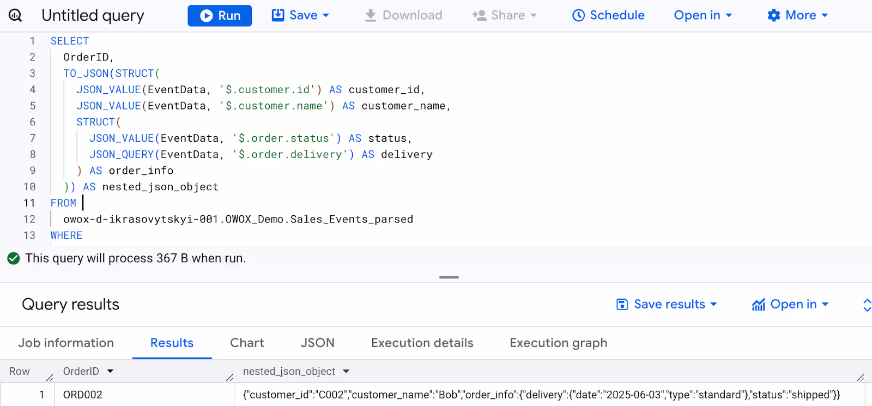
Task: Toggle the results panel expand/collapse arrows
Action: (x=867, y=305)
